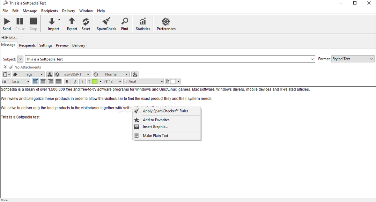Viewport: 376px width, 202px height.
Task: Click the hierarchy structure icon
Action: point(49,74)
